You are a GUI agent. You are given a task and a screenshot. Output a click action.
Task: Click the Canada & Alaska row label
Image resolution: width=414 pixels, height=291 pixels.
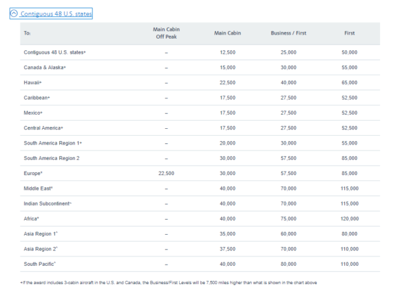(x=45, y=68)
